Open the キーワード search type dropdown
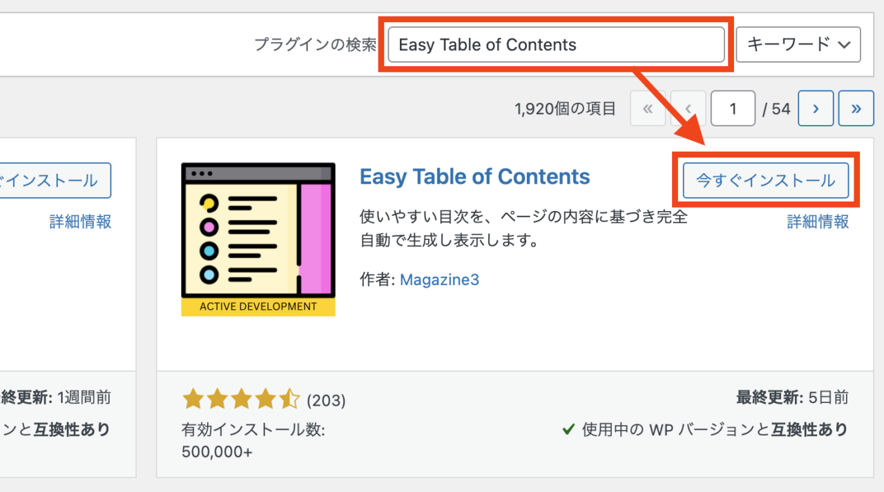 pyautogui.click(x=798, y=45)
